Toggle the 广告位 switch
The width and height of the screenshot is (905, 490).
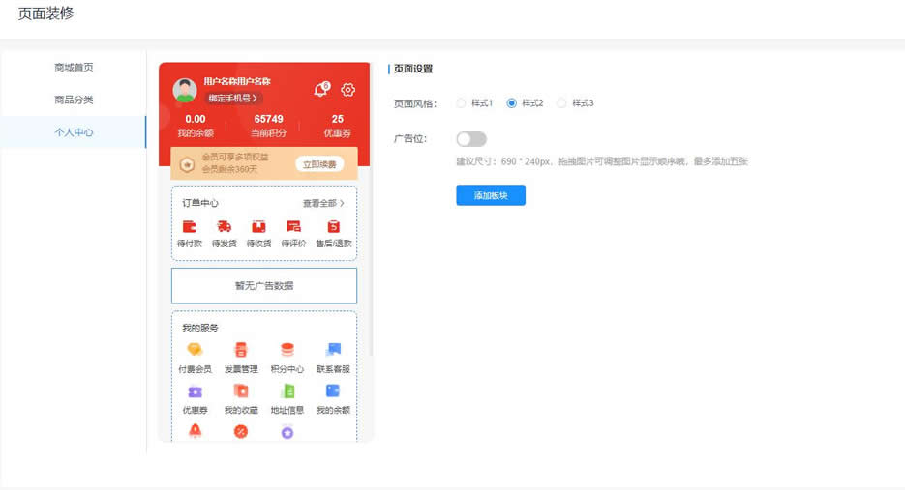coord(471,139)
